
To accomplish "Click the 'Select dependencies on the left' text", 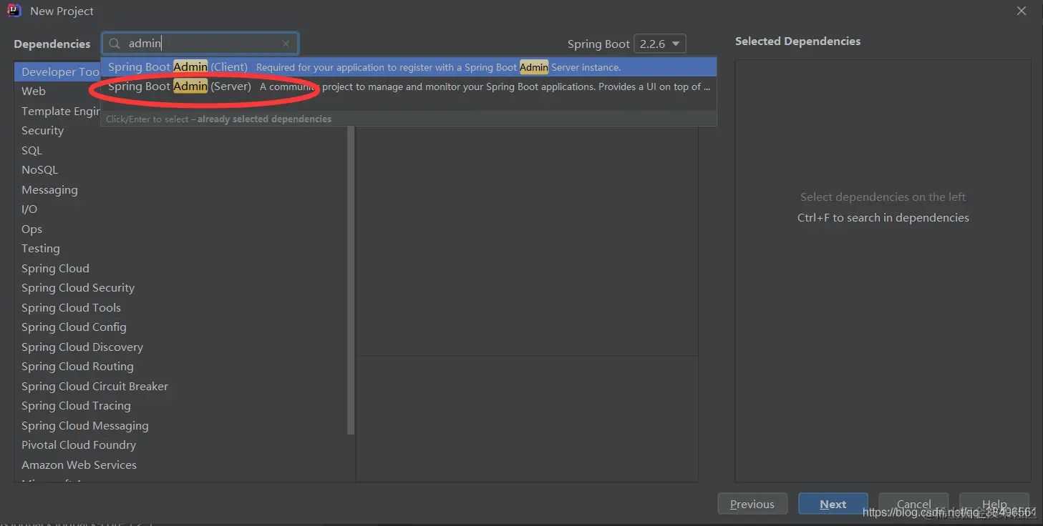I will (883, 197).
